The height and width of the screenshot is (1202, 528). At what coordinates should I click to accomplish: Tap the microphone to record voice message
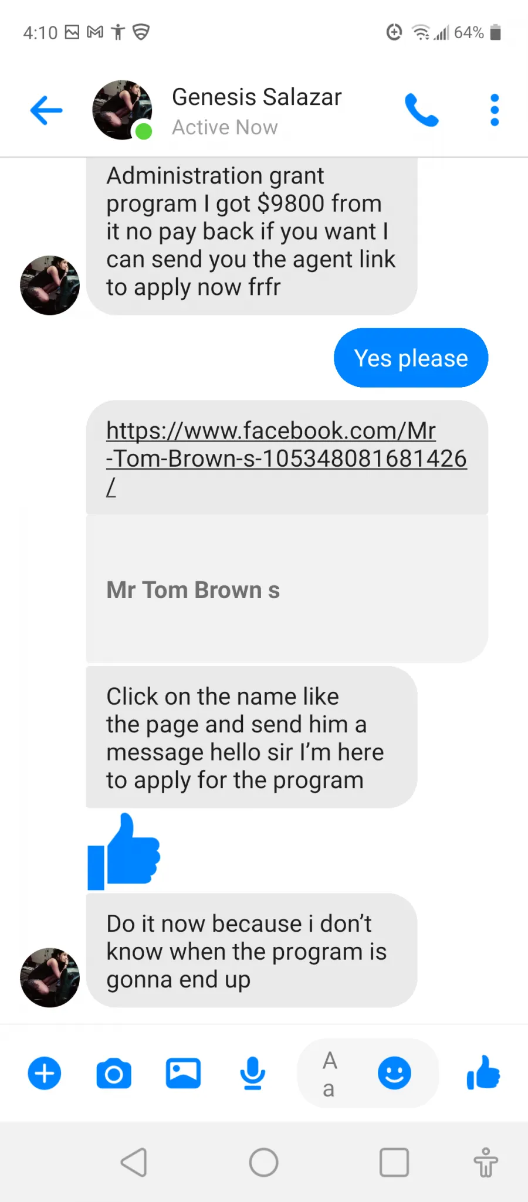253,1074
